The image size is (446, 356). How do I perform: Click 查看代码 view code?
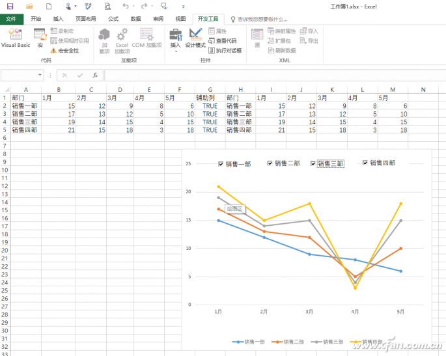(223, 40)
